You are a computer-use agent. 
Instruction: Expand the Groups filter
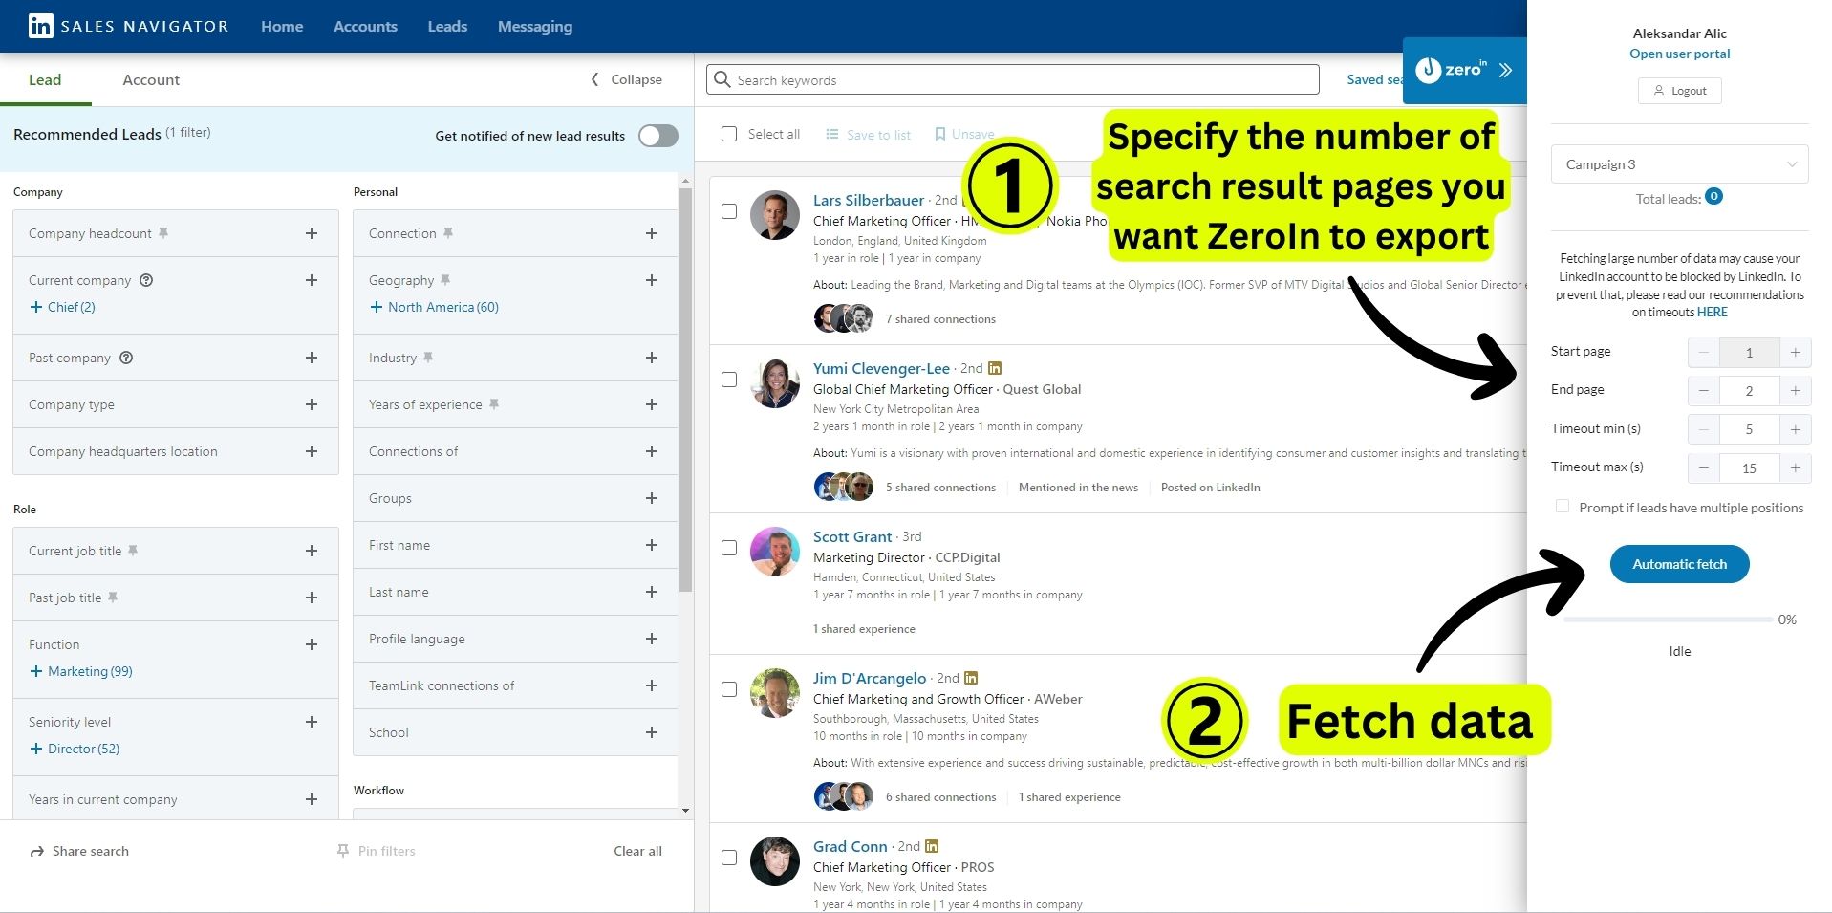[652, 498]
